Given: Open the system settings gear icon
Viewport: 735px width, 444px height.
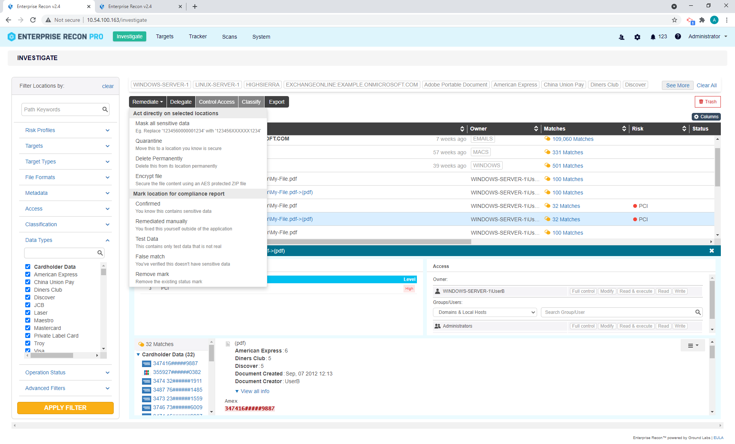Looking at the screenshot, I should tap(637, 37).
